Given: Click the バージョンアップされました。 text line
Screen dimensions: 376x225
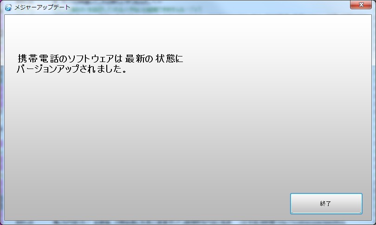Looking at the screenshot, I should pos(71,69).
